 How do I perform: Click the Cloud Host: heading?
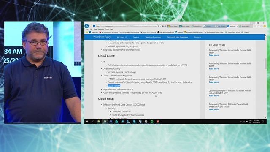click(x=106, y=99)
